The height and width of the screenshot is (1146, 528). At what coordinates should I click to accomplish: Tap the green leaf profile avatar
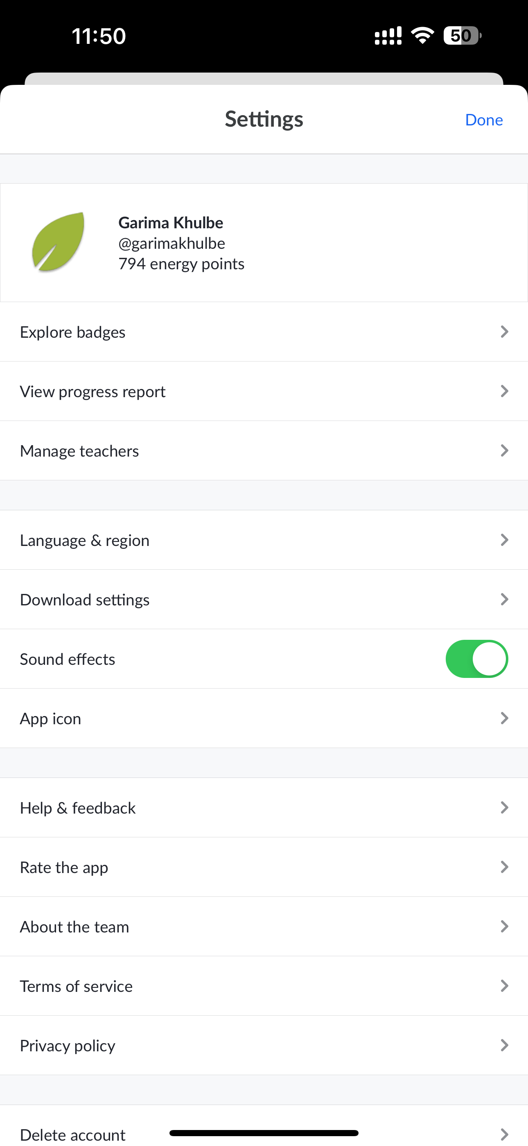(58, 242)
